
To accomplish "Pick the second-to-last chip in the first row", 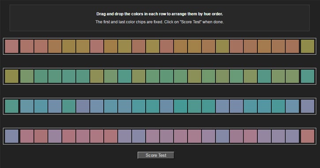I will (x=292, y=46).
